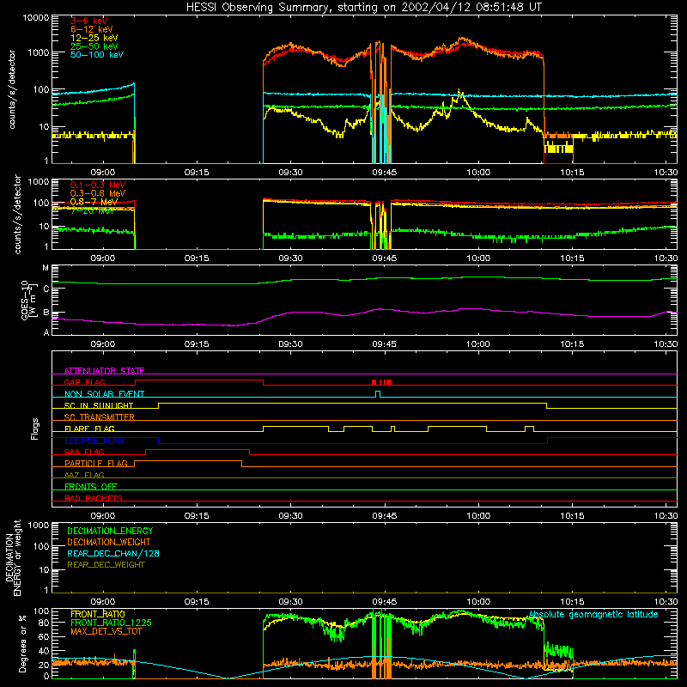Click the 'C' class tick in GOES panel
The image size is (687, 687).
pyautogui.click(x=46, y=289)
